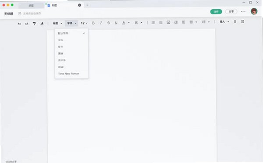Choose 仿宋体 from the font list
The width and height of the screenshot is (263, 163).
(x=71, y=60)
